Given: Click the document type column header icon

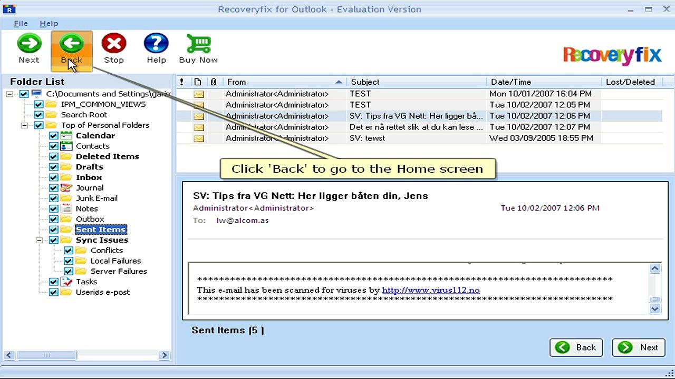Looking at the screenshot, I should [198, 82].
